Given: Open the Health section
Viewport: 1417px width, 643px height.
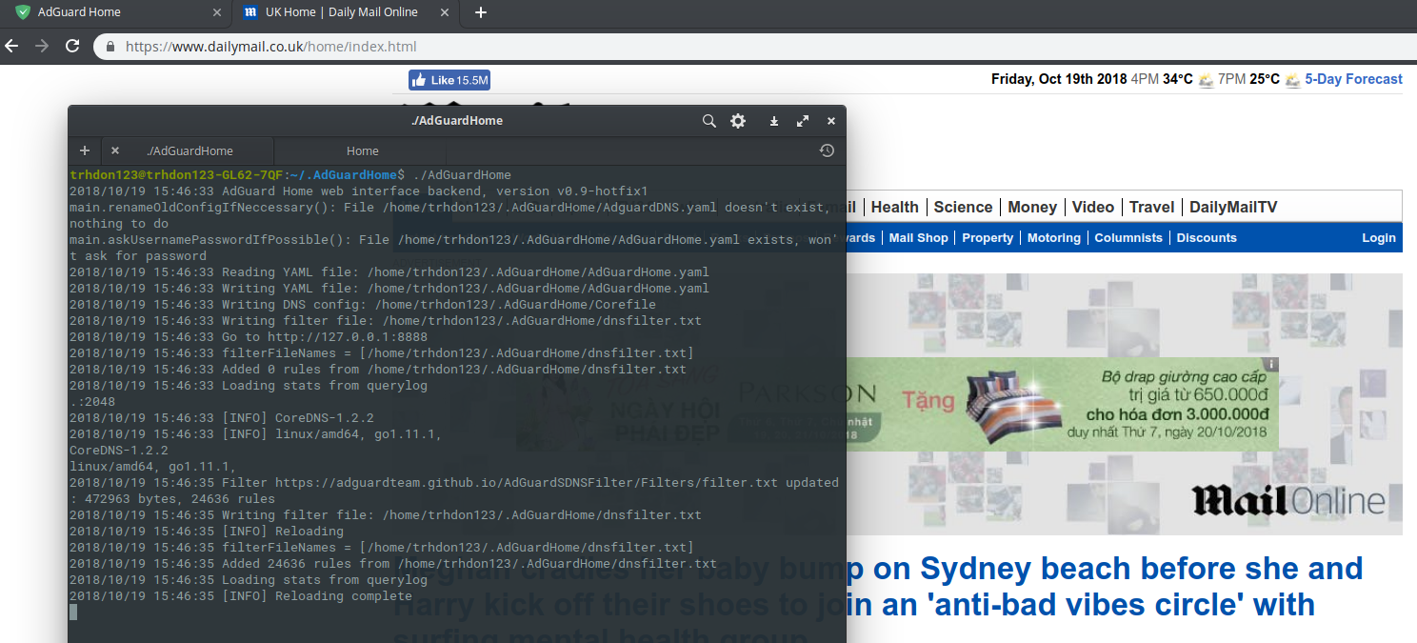Looking at the screenshot, I should point(894,207).
